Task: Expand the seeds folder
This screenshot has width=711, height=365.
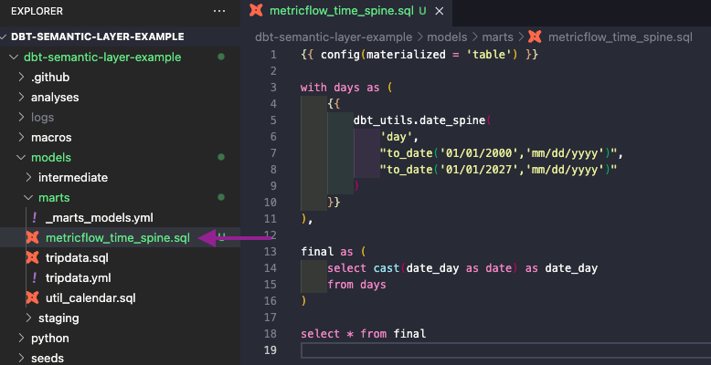Action: coord(21,358)
